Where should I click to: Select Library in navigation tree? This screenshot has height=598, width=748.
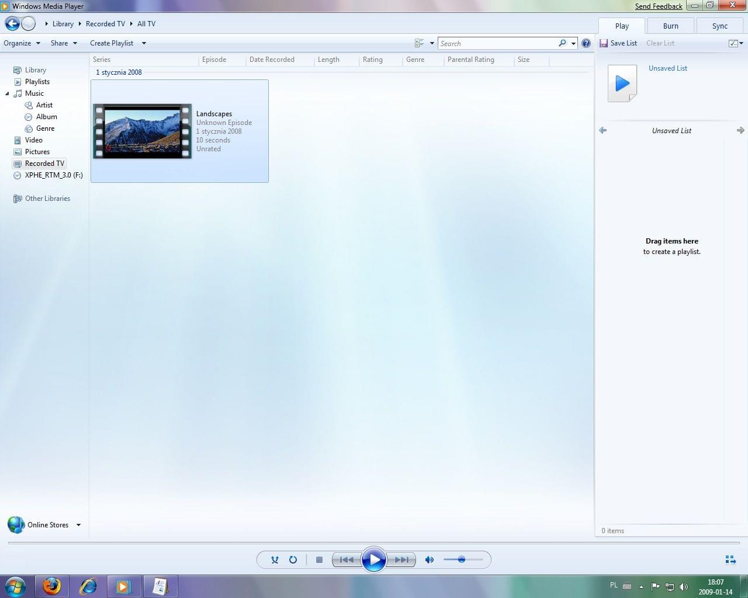(x=35, y=70)
